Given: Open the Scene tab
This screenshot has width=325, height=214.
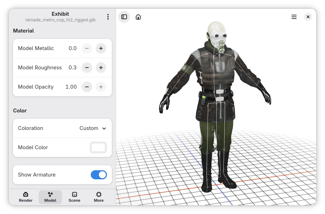Looking at the screenshot, I should pos(75,197).
